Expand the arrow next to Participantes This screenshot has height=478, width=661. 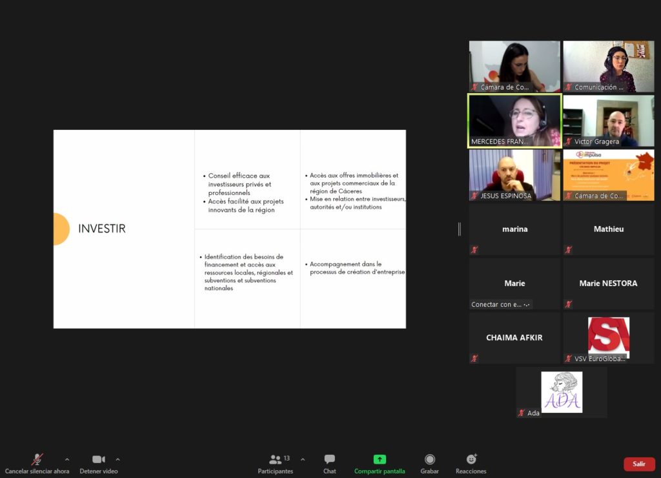pos(303,460)
